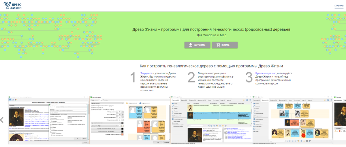The width and height of the screenshot is (346, 147).
Task: Click step 2 text 'Введите информацию о родственниках'
Action: coord(216,80)
